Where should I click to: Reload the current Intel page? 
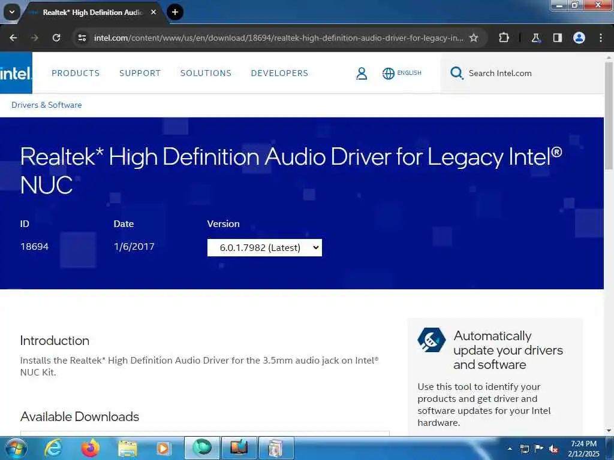tap(56, 38)
